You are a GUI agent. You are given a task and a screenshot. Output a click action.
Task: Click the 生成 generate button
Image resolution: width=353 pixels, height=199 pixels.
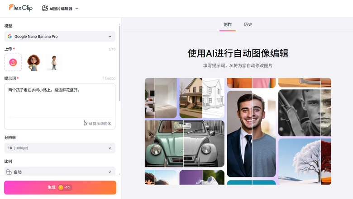point(60,187)
